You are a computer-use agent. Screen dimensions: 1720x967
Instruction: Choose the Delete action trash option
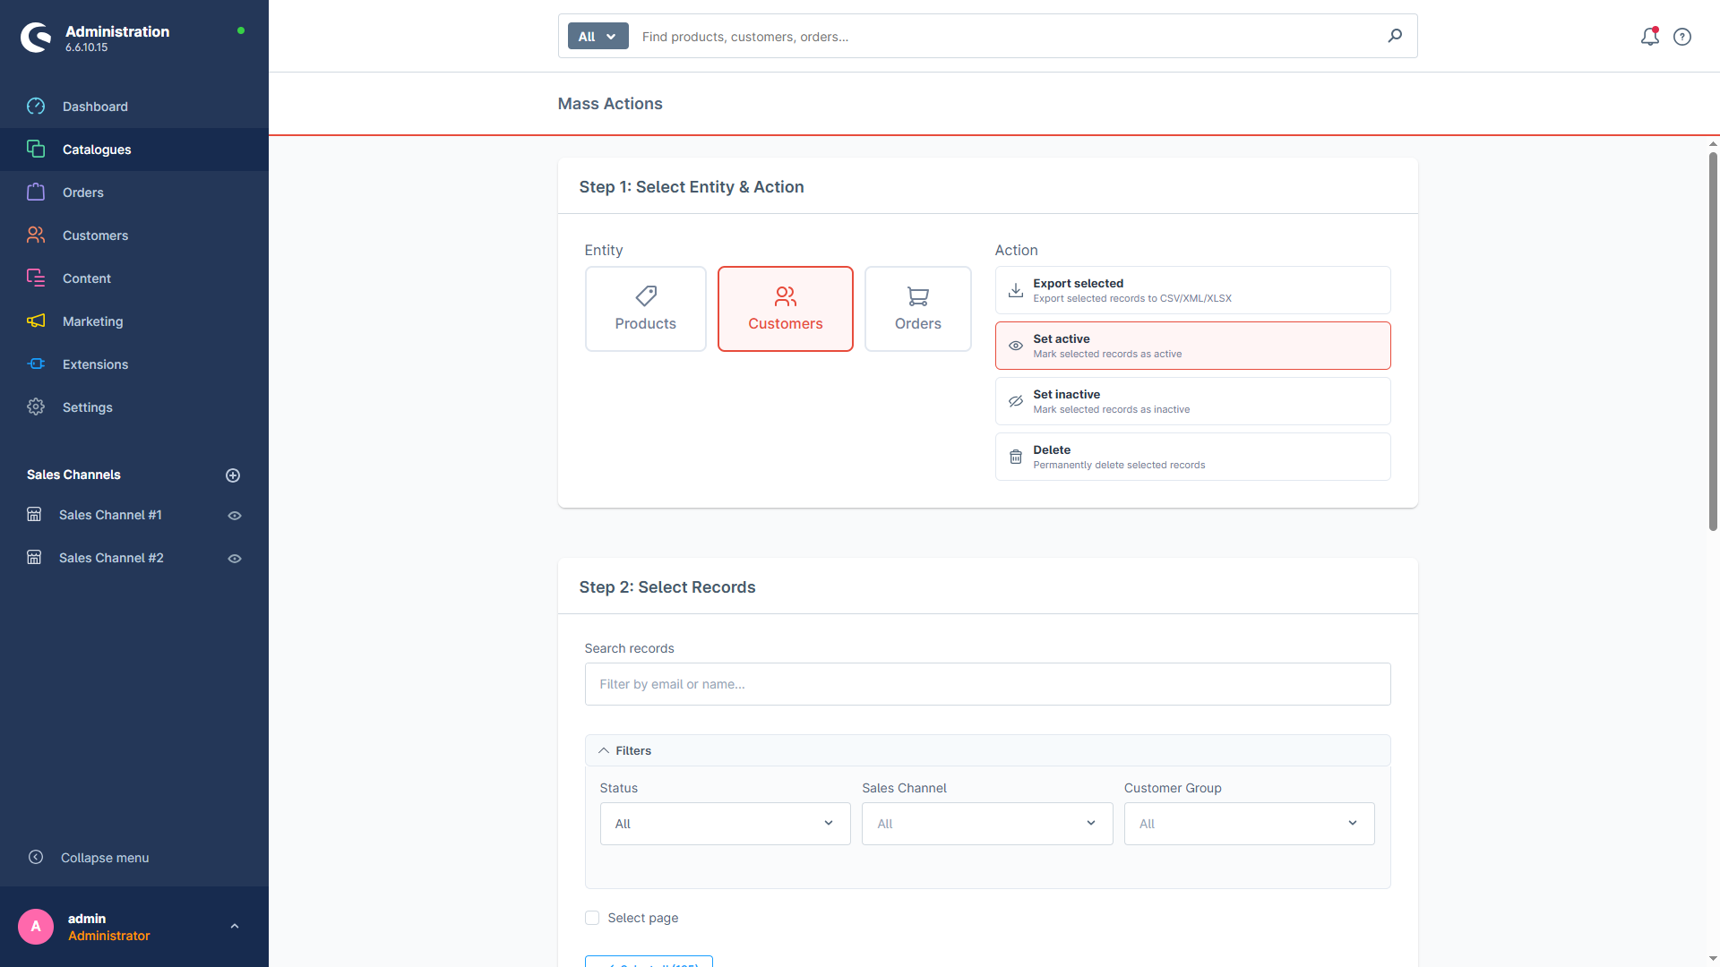point(1192,457)
